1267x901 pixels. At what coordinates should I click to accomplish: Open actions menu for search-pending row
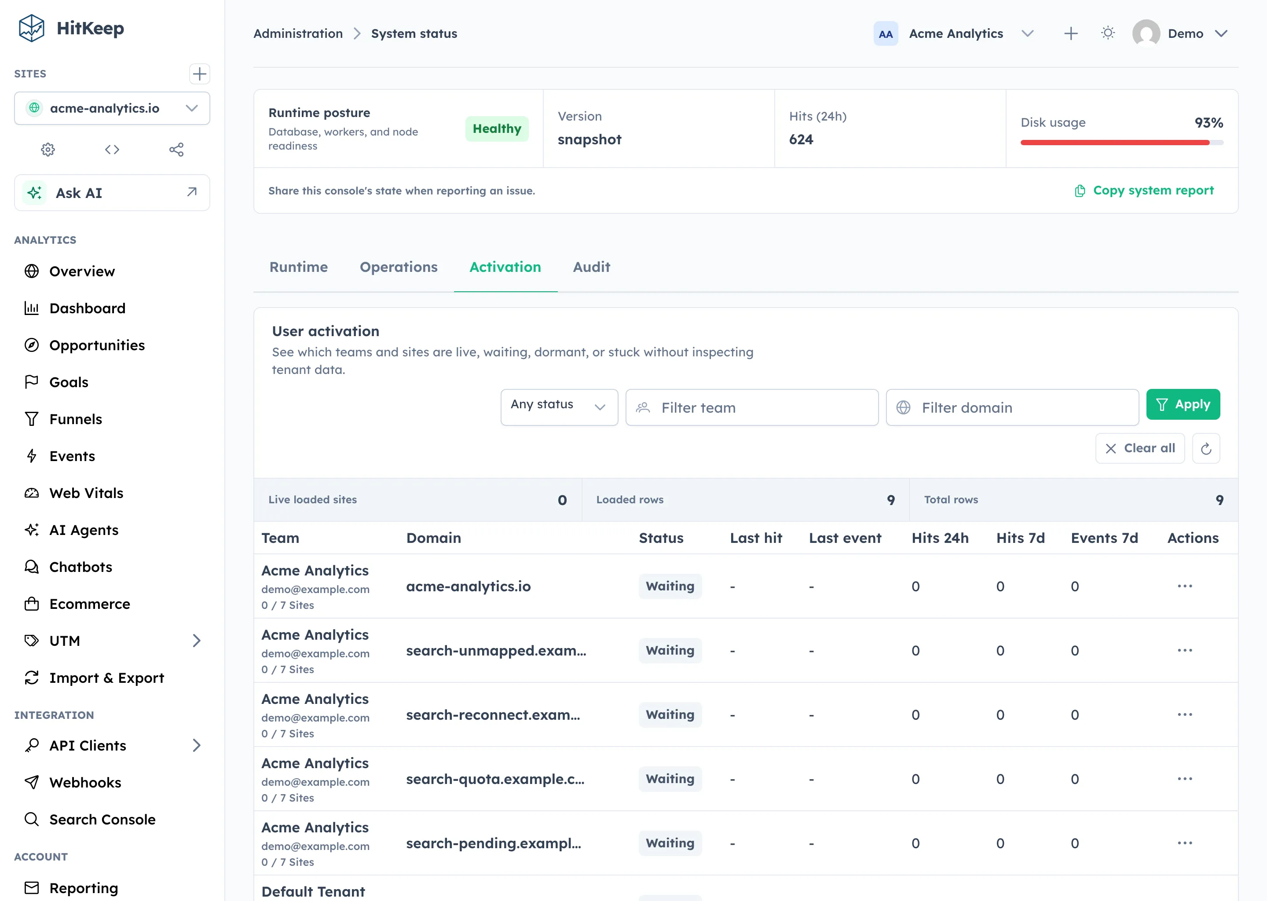[1184, 843]
